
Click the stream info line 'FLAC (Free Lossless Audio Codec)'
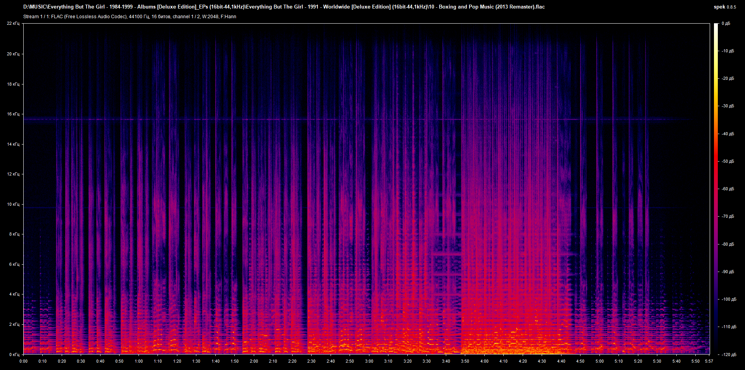pos(130,17)
